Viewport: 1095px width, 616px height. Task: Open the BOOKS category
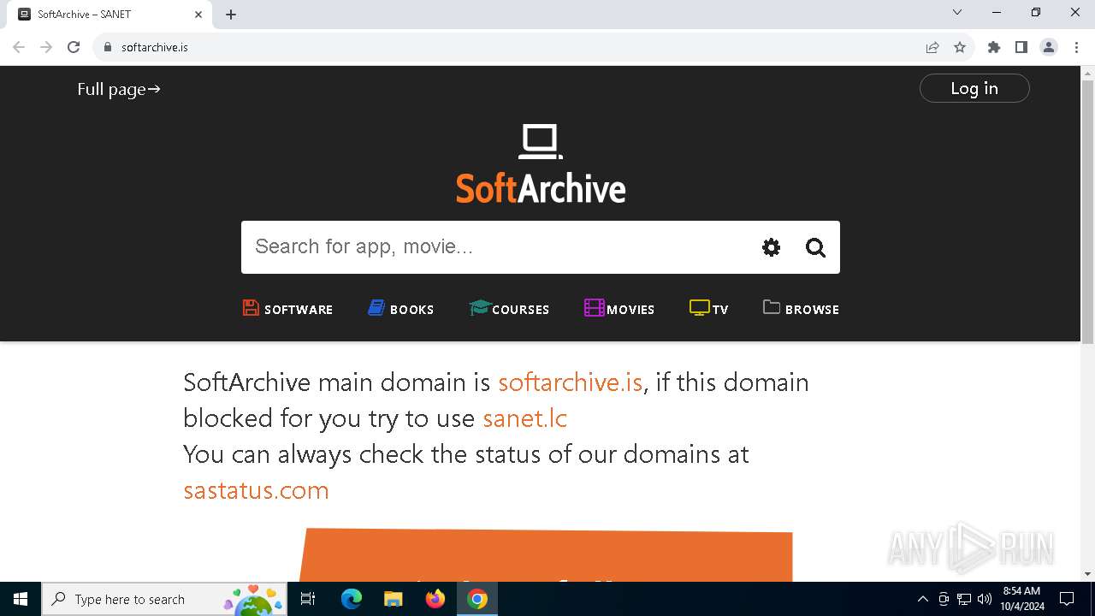(x=400, y=309)
